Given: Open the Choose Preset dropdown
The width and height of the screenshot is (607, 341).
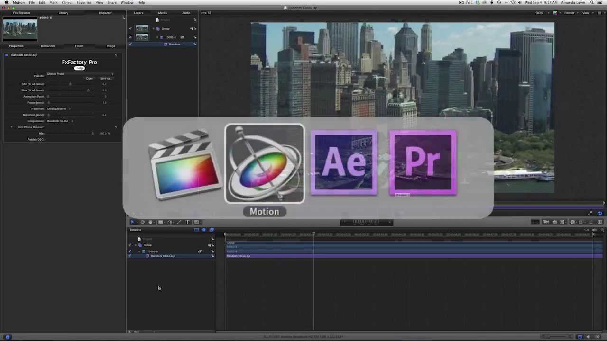Looking at the screenshot, I should click(80, 74).
